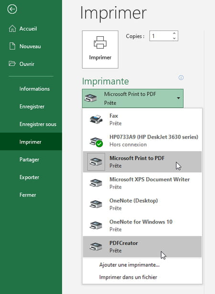Click the Fax machine icon

click(x=96, y=119)
